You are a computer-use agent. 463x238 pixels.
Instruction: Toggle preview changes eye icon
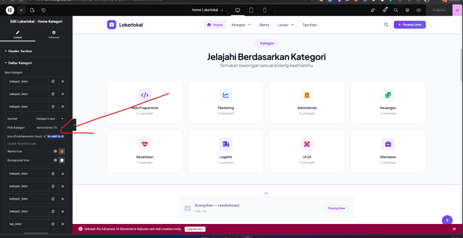[x=419, y=10]
